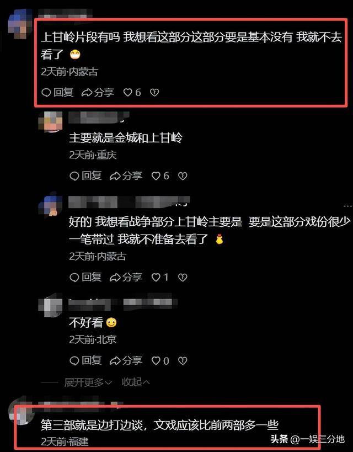The image size is (353, 452).
Task: Expand more replies with 展开更多
Action: pos(88,382)
